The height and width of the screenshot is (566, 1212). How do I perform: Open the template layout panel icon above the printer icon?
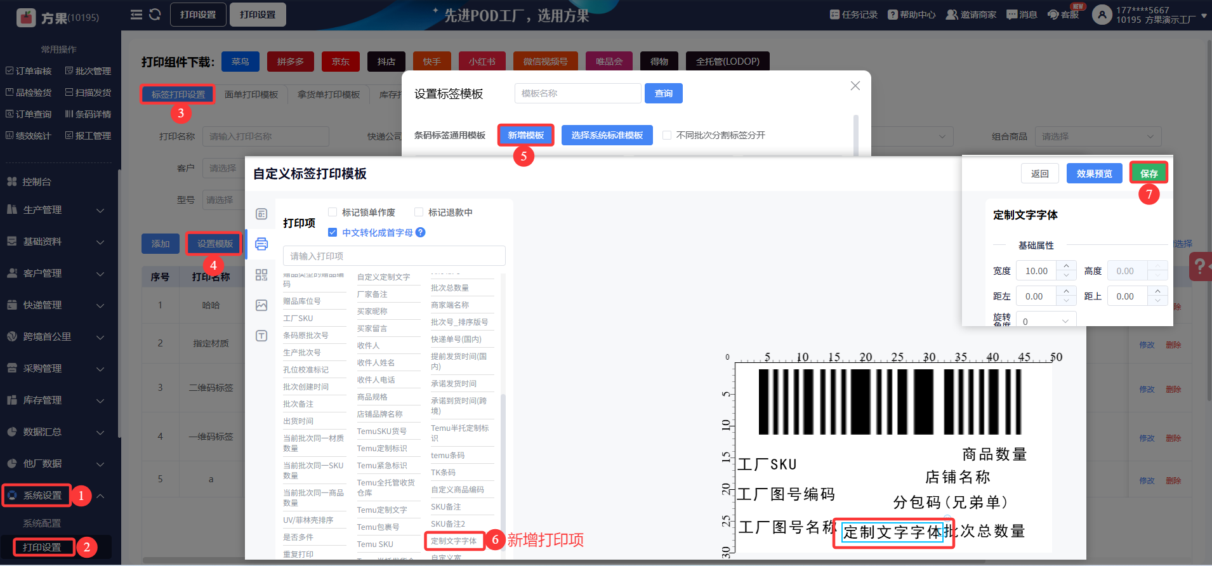coord(261,214)
